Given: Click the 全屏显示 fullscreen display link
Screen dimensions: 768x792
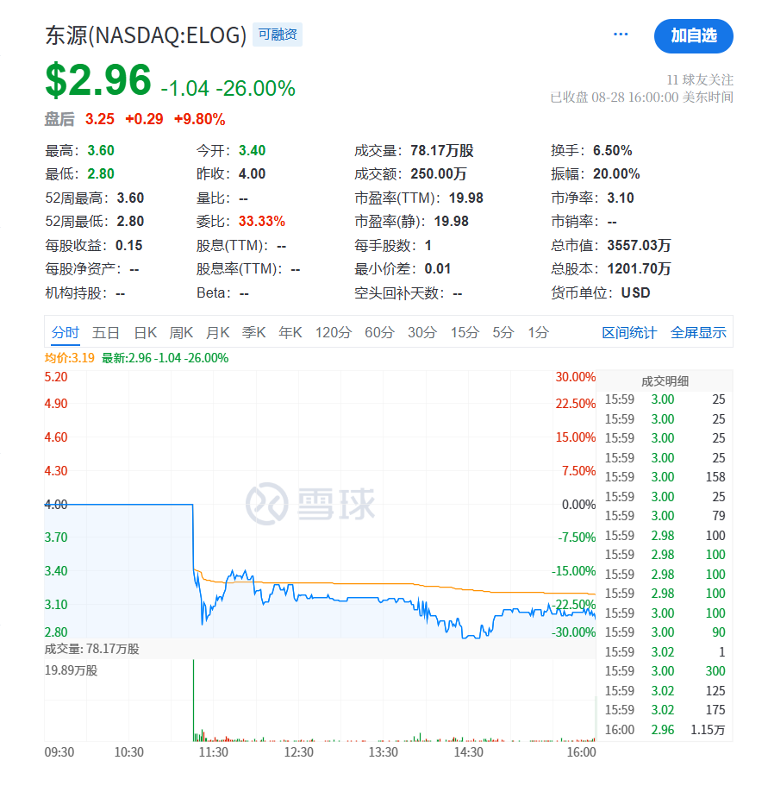Looking at the screenshot, I should click(x=698, y=332).
